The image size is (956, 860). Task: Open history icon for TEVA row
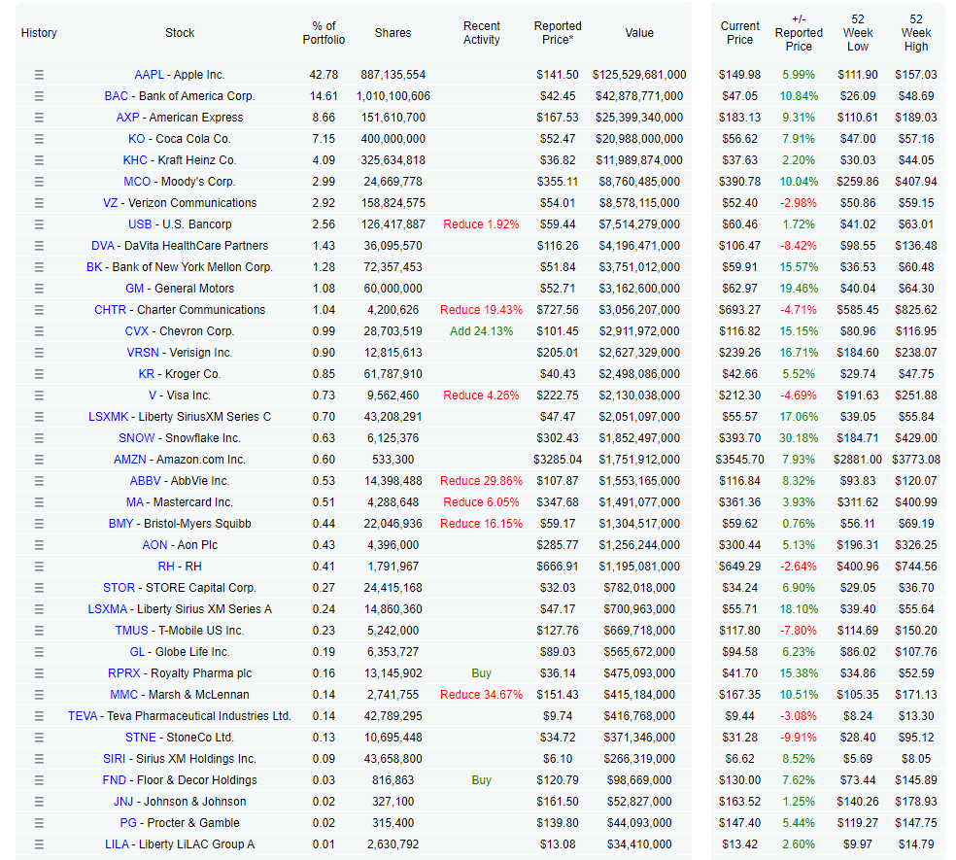click(x=39, y=716)
